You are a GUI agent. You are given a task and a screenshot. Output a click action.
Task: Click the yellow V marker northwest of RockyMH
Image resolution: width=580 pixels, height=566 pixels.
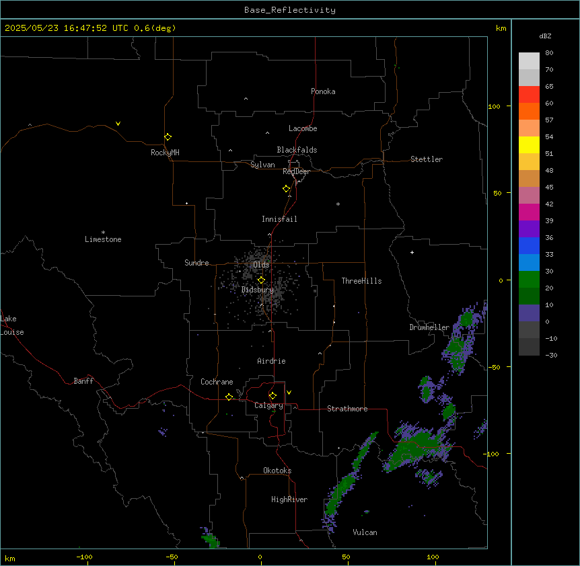pos(118,124)
